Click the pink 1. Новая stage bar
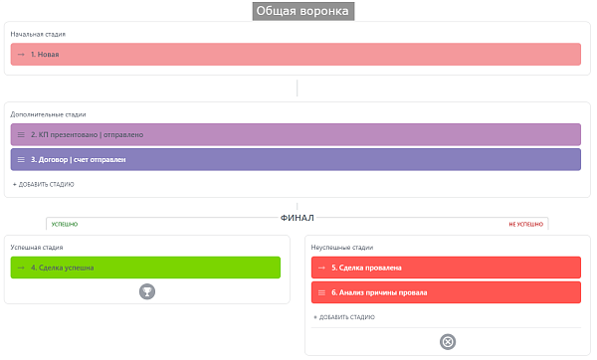This screenshot has height=360, width=597. coord(296,55)
